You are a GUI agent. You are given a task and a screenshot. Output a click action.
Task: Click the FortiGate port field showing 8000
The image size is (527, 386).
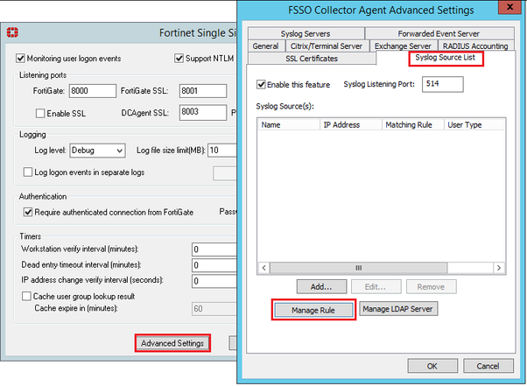[x=93, y=91]
